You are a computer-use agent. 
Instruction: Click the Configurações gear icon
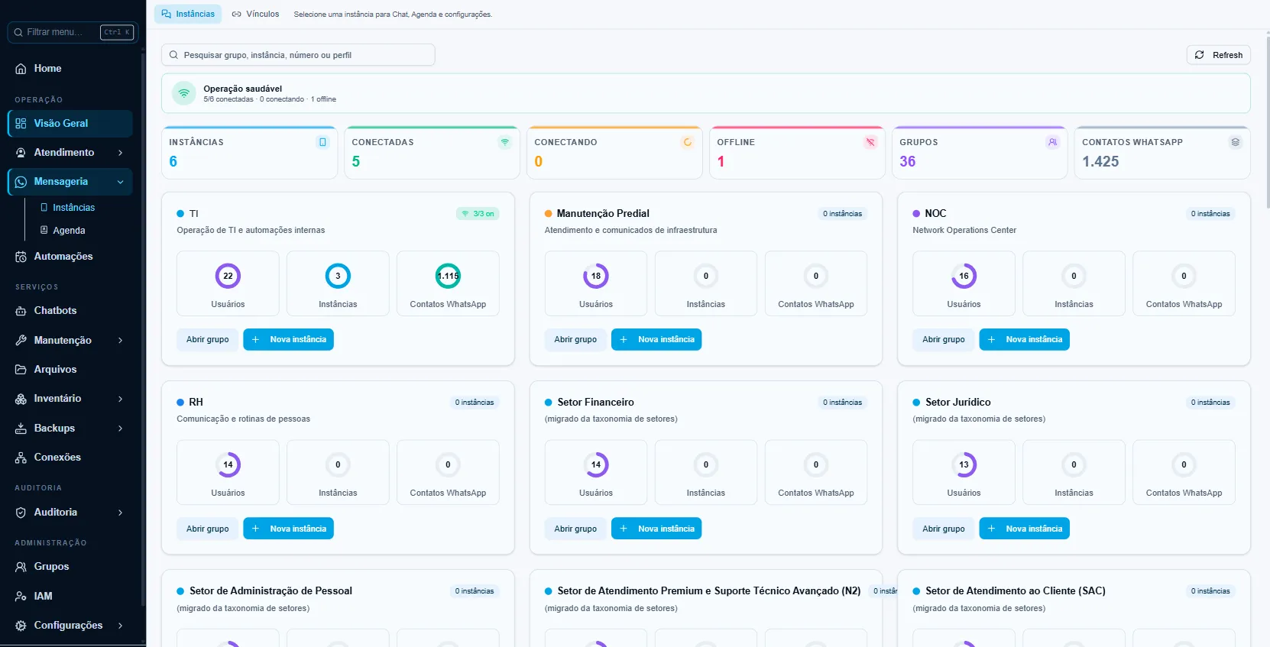(21, 626)
